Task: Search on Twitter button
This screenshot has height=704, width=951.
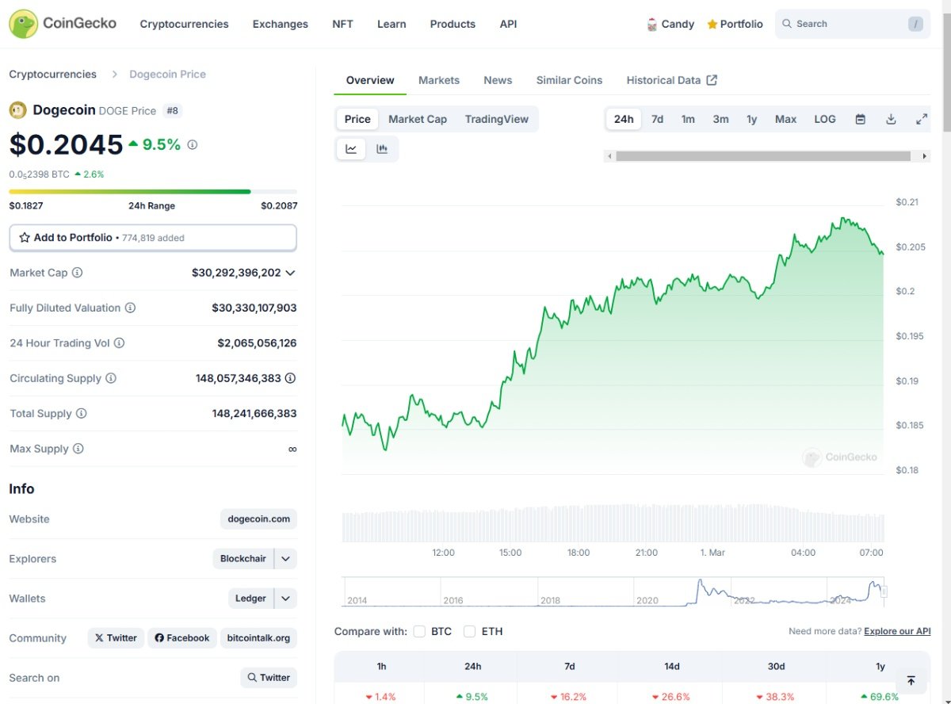Action: [x=269, y=678]
